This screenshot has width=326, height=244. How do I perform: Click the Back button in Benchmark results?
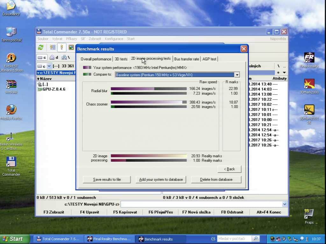pos(229,169)
